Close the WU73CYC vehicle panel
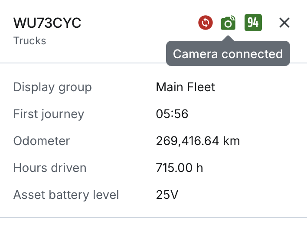Image resolution: width=307 pixels, height=225 pixels. (284, 23)
